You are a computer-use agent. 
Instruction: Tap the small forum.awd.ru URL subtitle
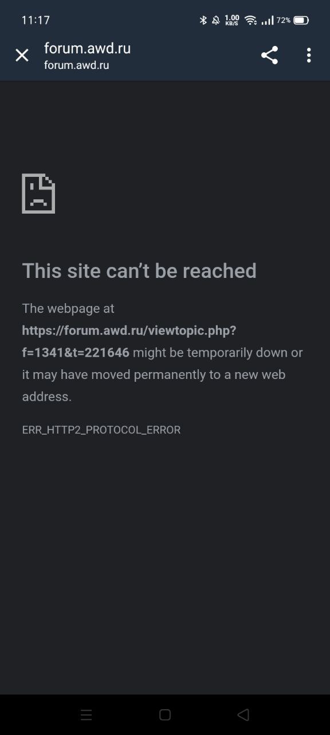pyautogui.click(x=76, y=65)
